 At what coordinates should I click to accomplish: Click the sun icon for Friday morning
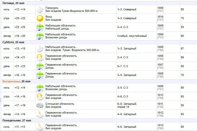coord(40,18)
